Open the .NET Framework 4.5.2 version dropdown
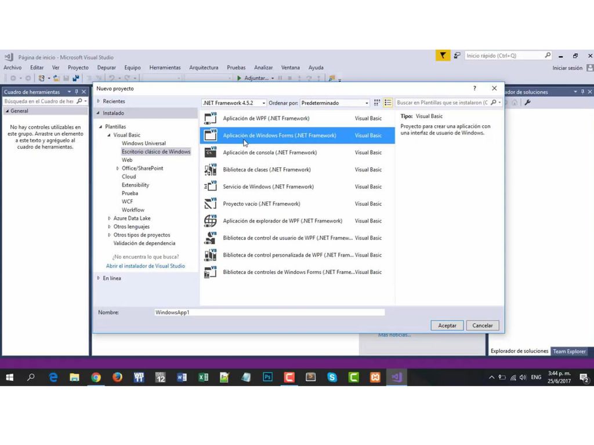 (x=234, y=103)
